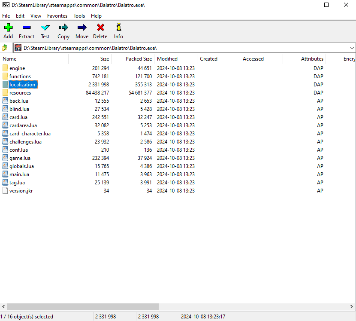Select the resources folder icon

[5, 92]
